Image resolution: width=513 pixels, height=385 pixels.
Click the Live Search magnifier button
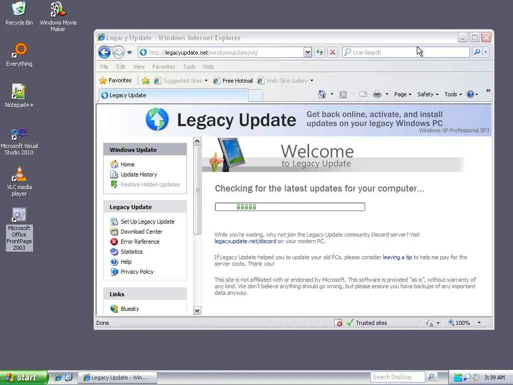(477, 52)
